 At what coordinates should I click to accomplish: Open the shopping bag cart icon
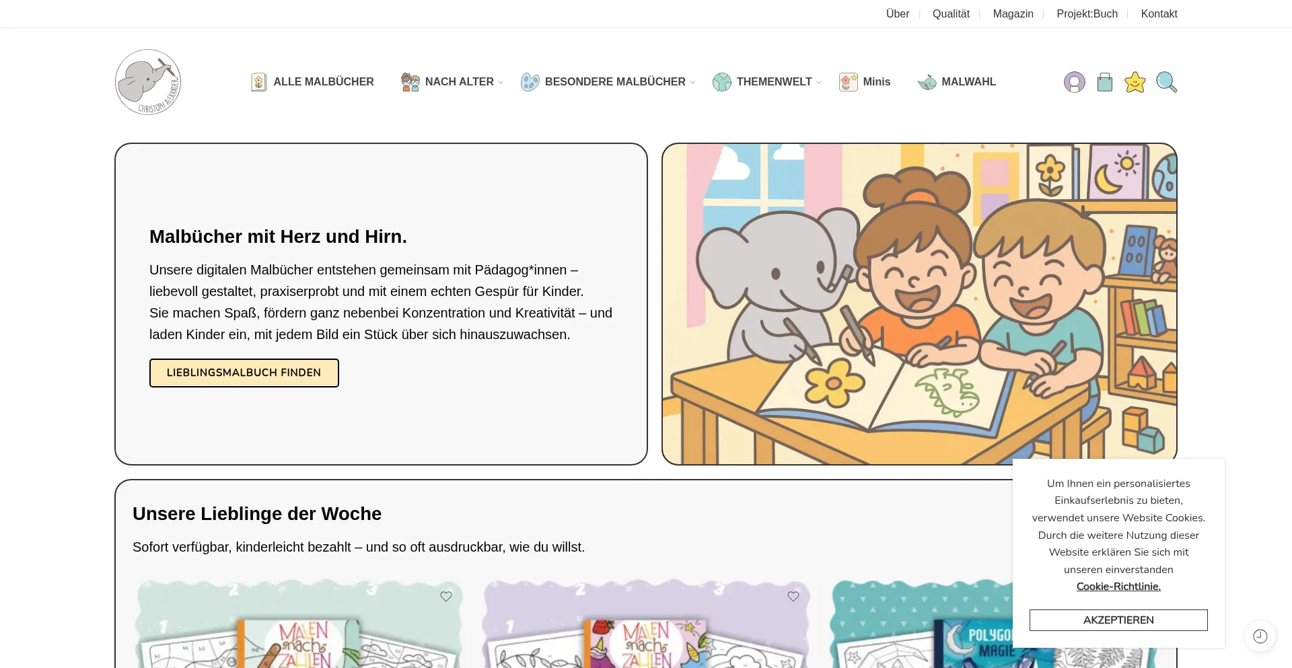1104,82
